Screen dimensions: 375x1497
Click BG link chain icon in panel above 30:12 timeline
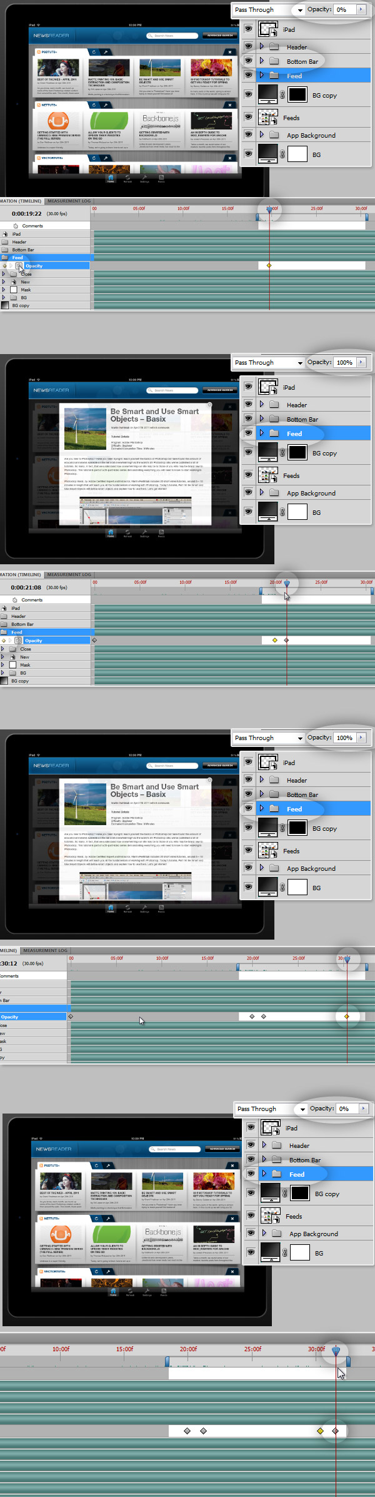[x=282, y=887]
